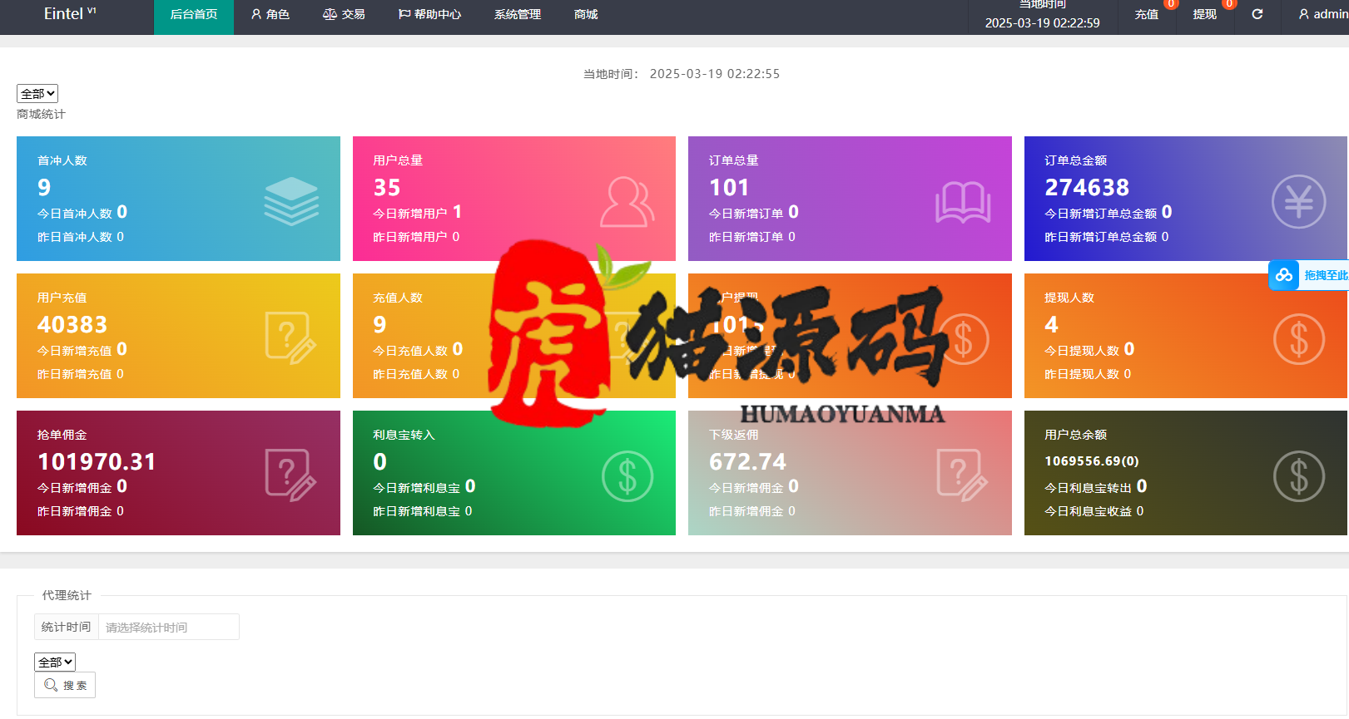This screenshot has height=719, width=1349.
Task: Click the header clock showing 02:22:59
Action: click(x=1042, y=22)
